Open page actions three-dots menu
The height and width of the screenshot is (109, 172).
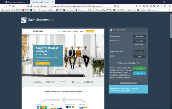pos(112,6)
